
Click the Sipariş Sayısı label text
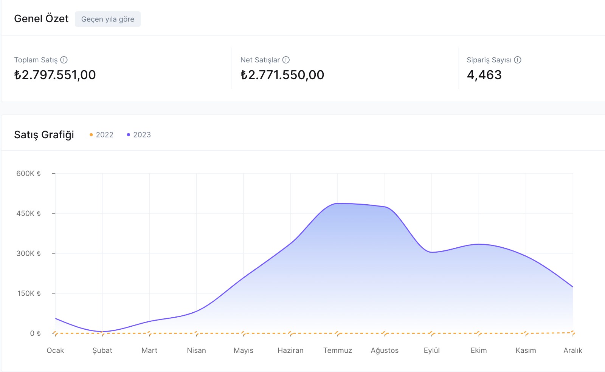tap(489, 60)
